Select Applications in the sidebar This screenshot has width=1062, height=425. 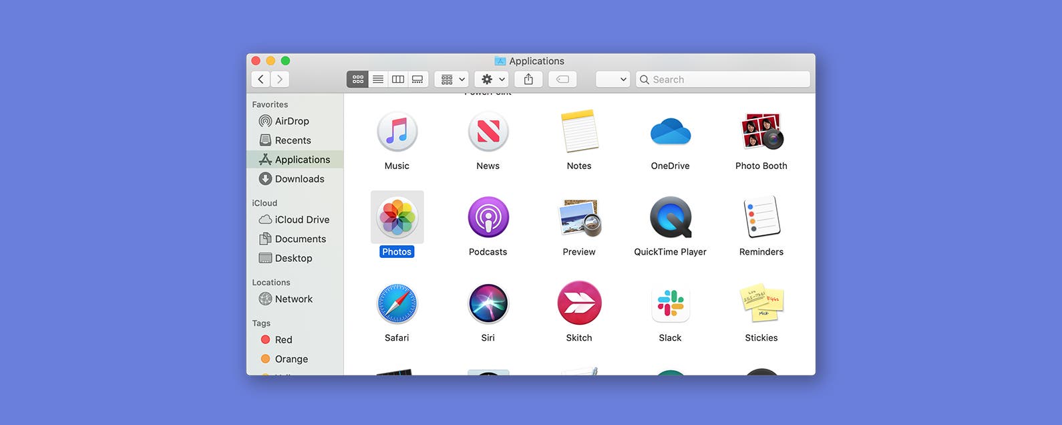click(x=295, y=160)
